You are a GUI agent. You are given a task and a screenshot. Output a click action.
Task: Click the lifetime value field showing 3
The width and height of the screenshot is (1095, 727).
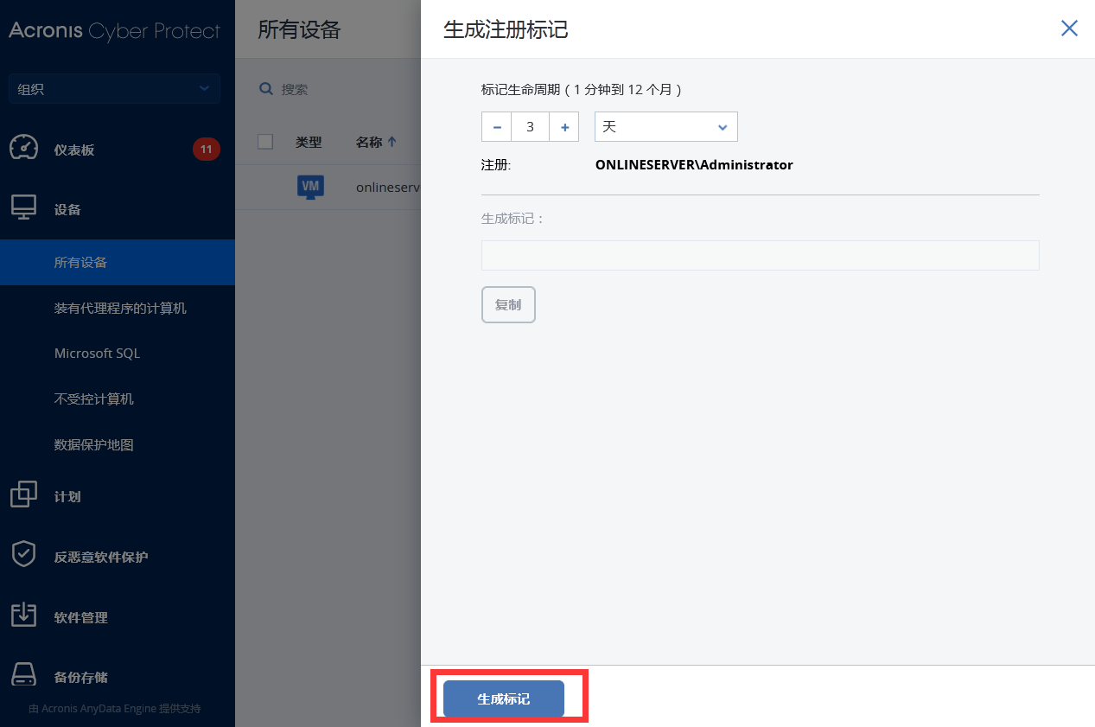point(531,126)
